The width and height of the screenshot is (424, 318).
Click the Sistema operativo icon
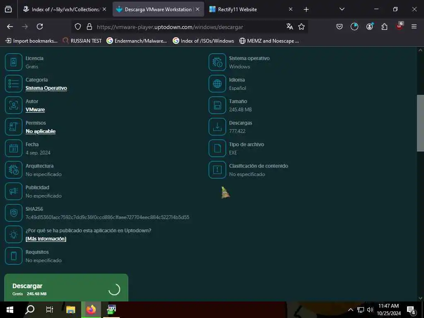pos(217,62)
